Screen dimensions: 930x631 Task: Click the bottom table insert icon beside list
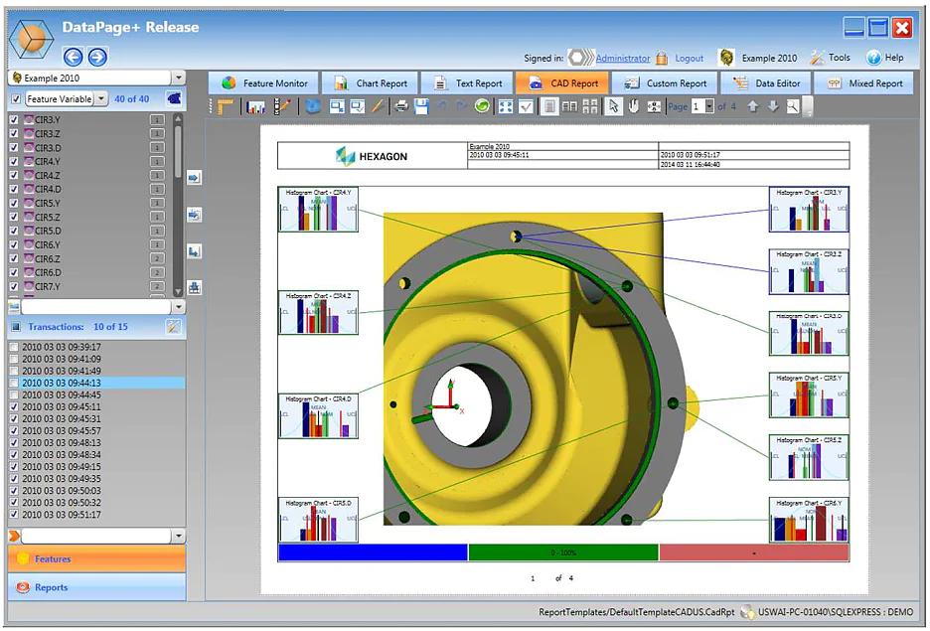[194, 287]
